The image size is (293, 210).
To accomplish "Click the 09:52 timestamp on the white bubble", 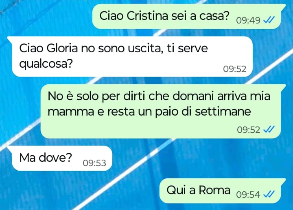I will click(234, 69).
